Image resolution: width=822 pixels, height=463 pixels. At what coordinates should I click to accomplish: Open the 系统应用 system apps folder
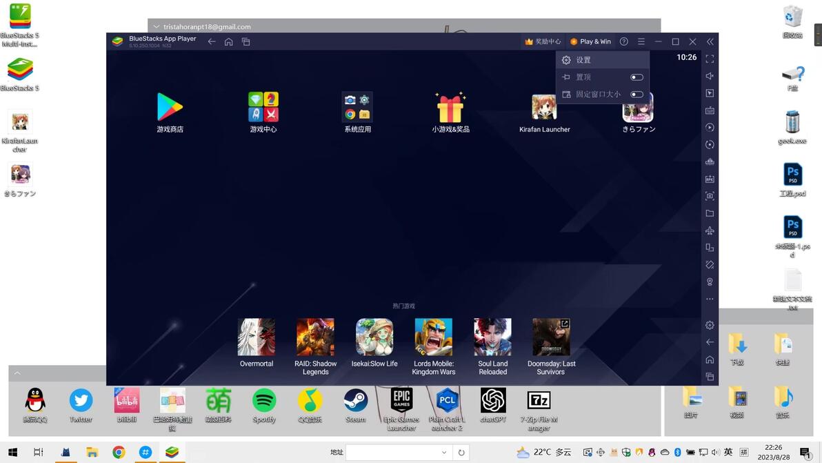pos(357,107)
